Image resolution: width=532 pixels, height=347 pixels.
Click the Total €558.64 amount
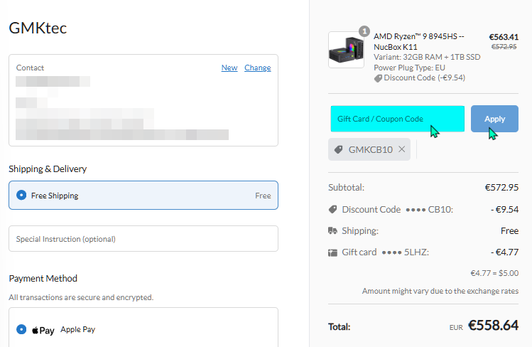pos(493,325)
